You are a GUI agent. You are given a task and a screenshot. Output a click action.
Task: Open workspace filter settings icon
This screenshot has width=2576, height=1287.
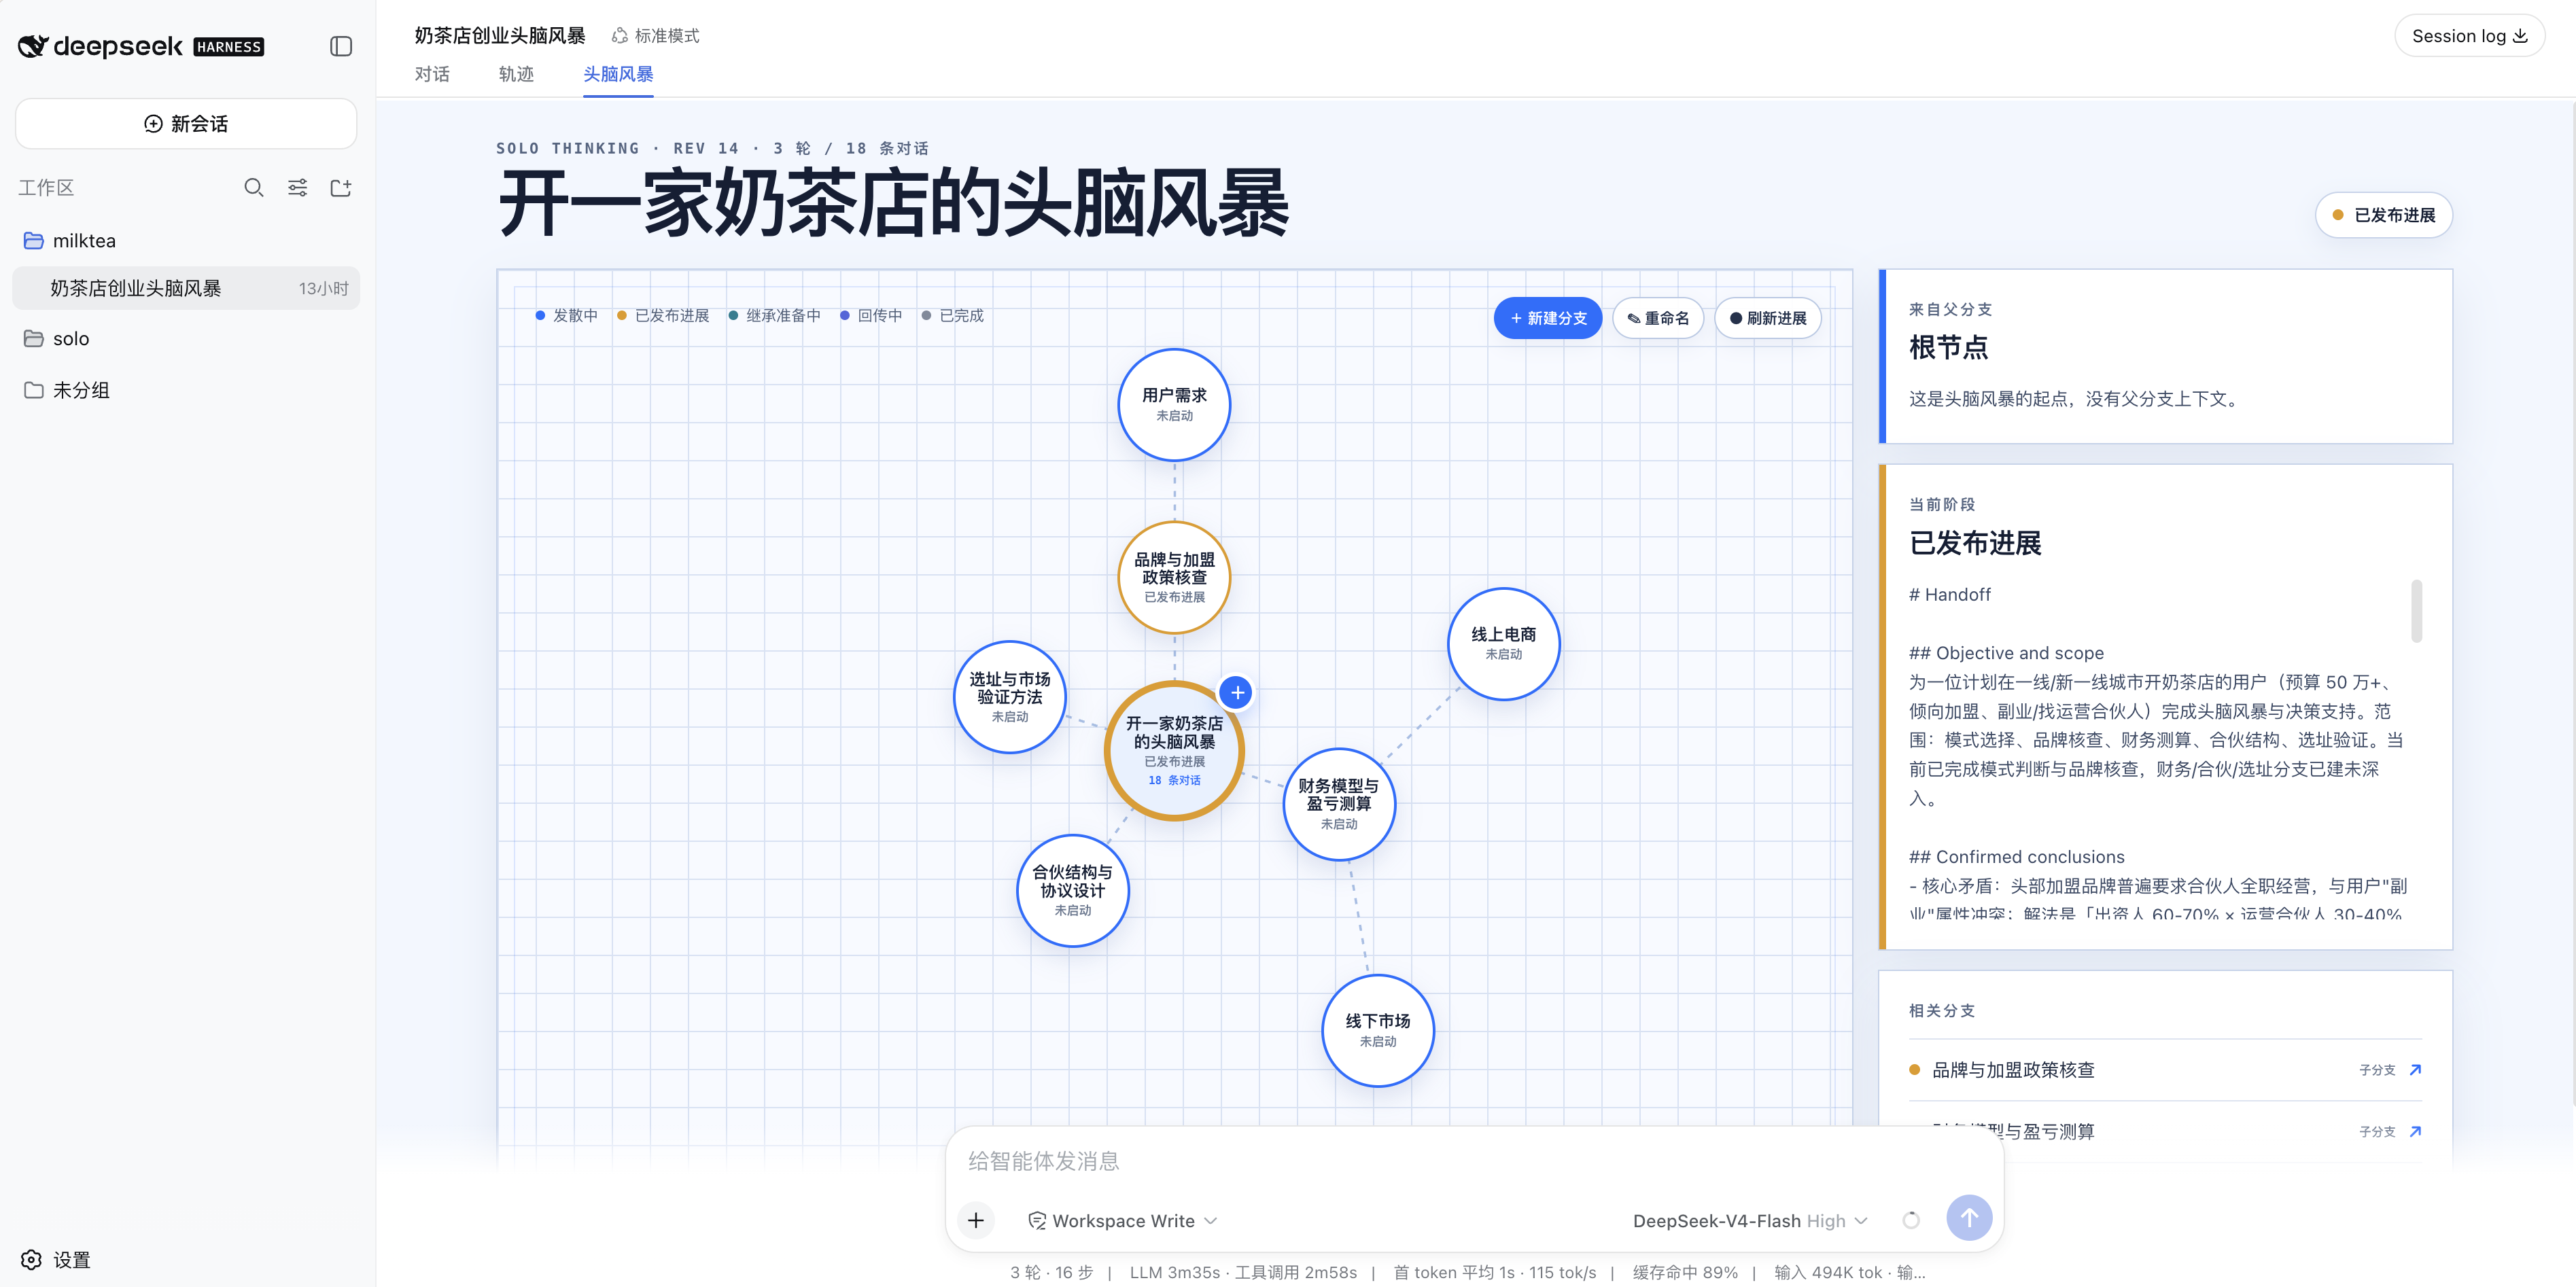pos(297,188)
